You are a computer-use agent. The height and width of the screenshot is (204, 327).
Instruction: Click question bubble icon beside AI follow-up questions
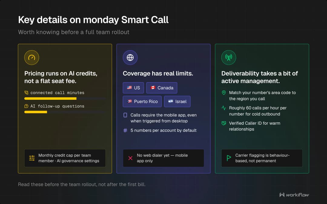click(x=26, y=106)
